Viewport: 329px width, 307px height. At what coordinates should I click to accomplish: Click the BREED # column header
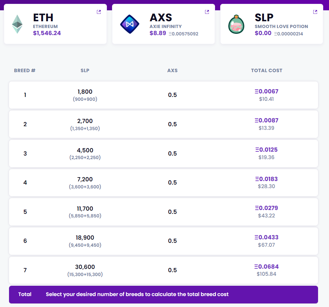25,71
